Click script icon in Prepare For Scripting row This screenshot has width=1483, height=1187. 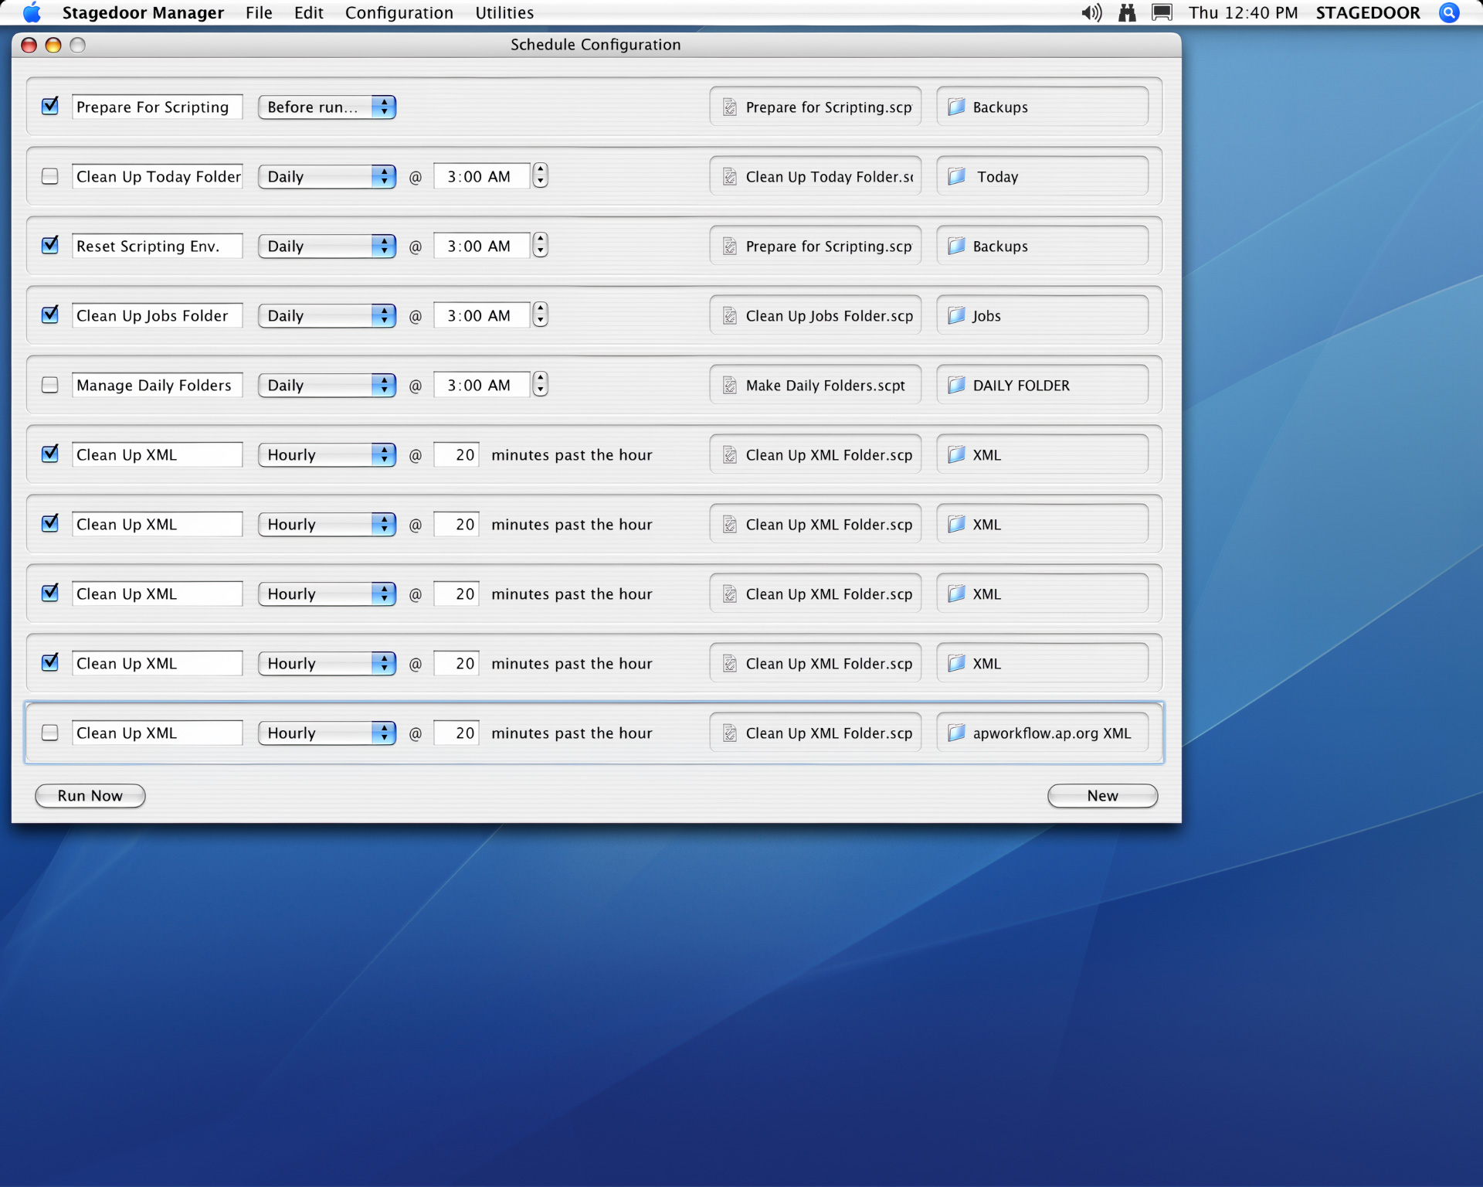pyautogui.click(x=729, y=107)
